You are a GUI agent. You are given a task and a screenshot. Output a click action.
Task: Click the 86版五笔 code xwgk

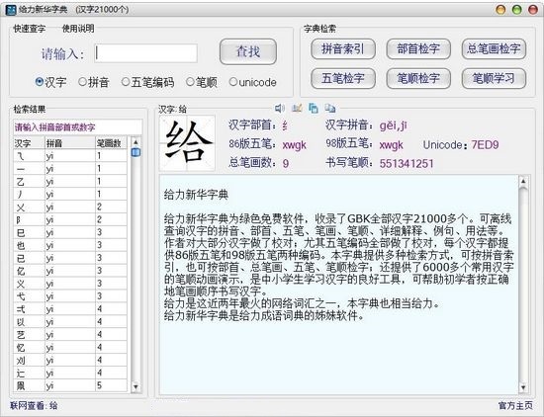(294, 144)
